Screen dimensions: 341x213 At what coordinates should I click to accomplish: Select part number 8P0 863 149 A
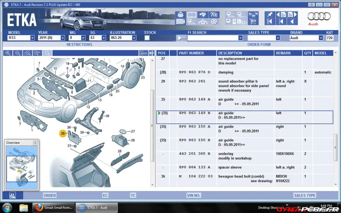pos(194,99)
